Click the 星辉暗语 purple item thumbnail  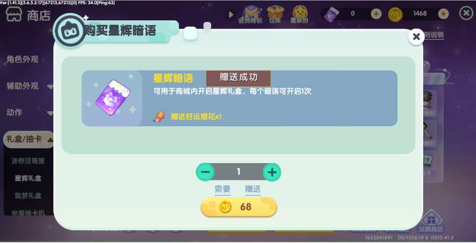(x=112, y=98)
